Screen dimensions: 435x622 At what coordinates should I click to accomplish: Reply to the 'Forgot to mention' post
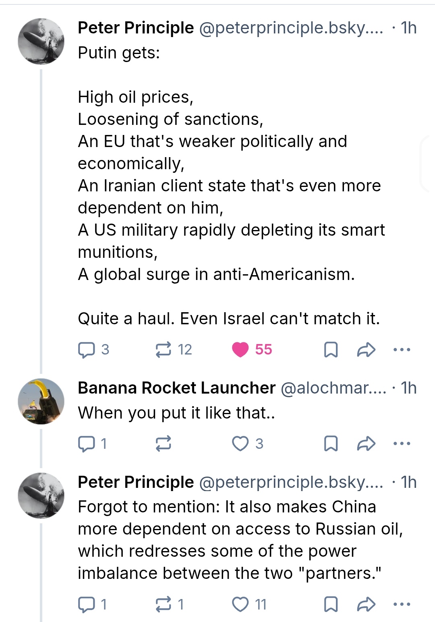(x=86, y=604)
